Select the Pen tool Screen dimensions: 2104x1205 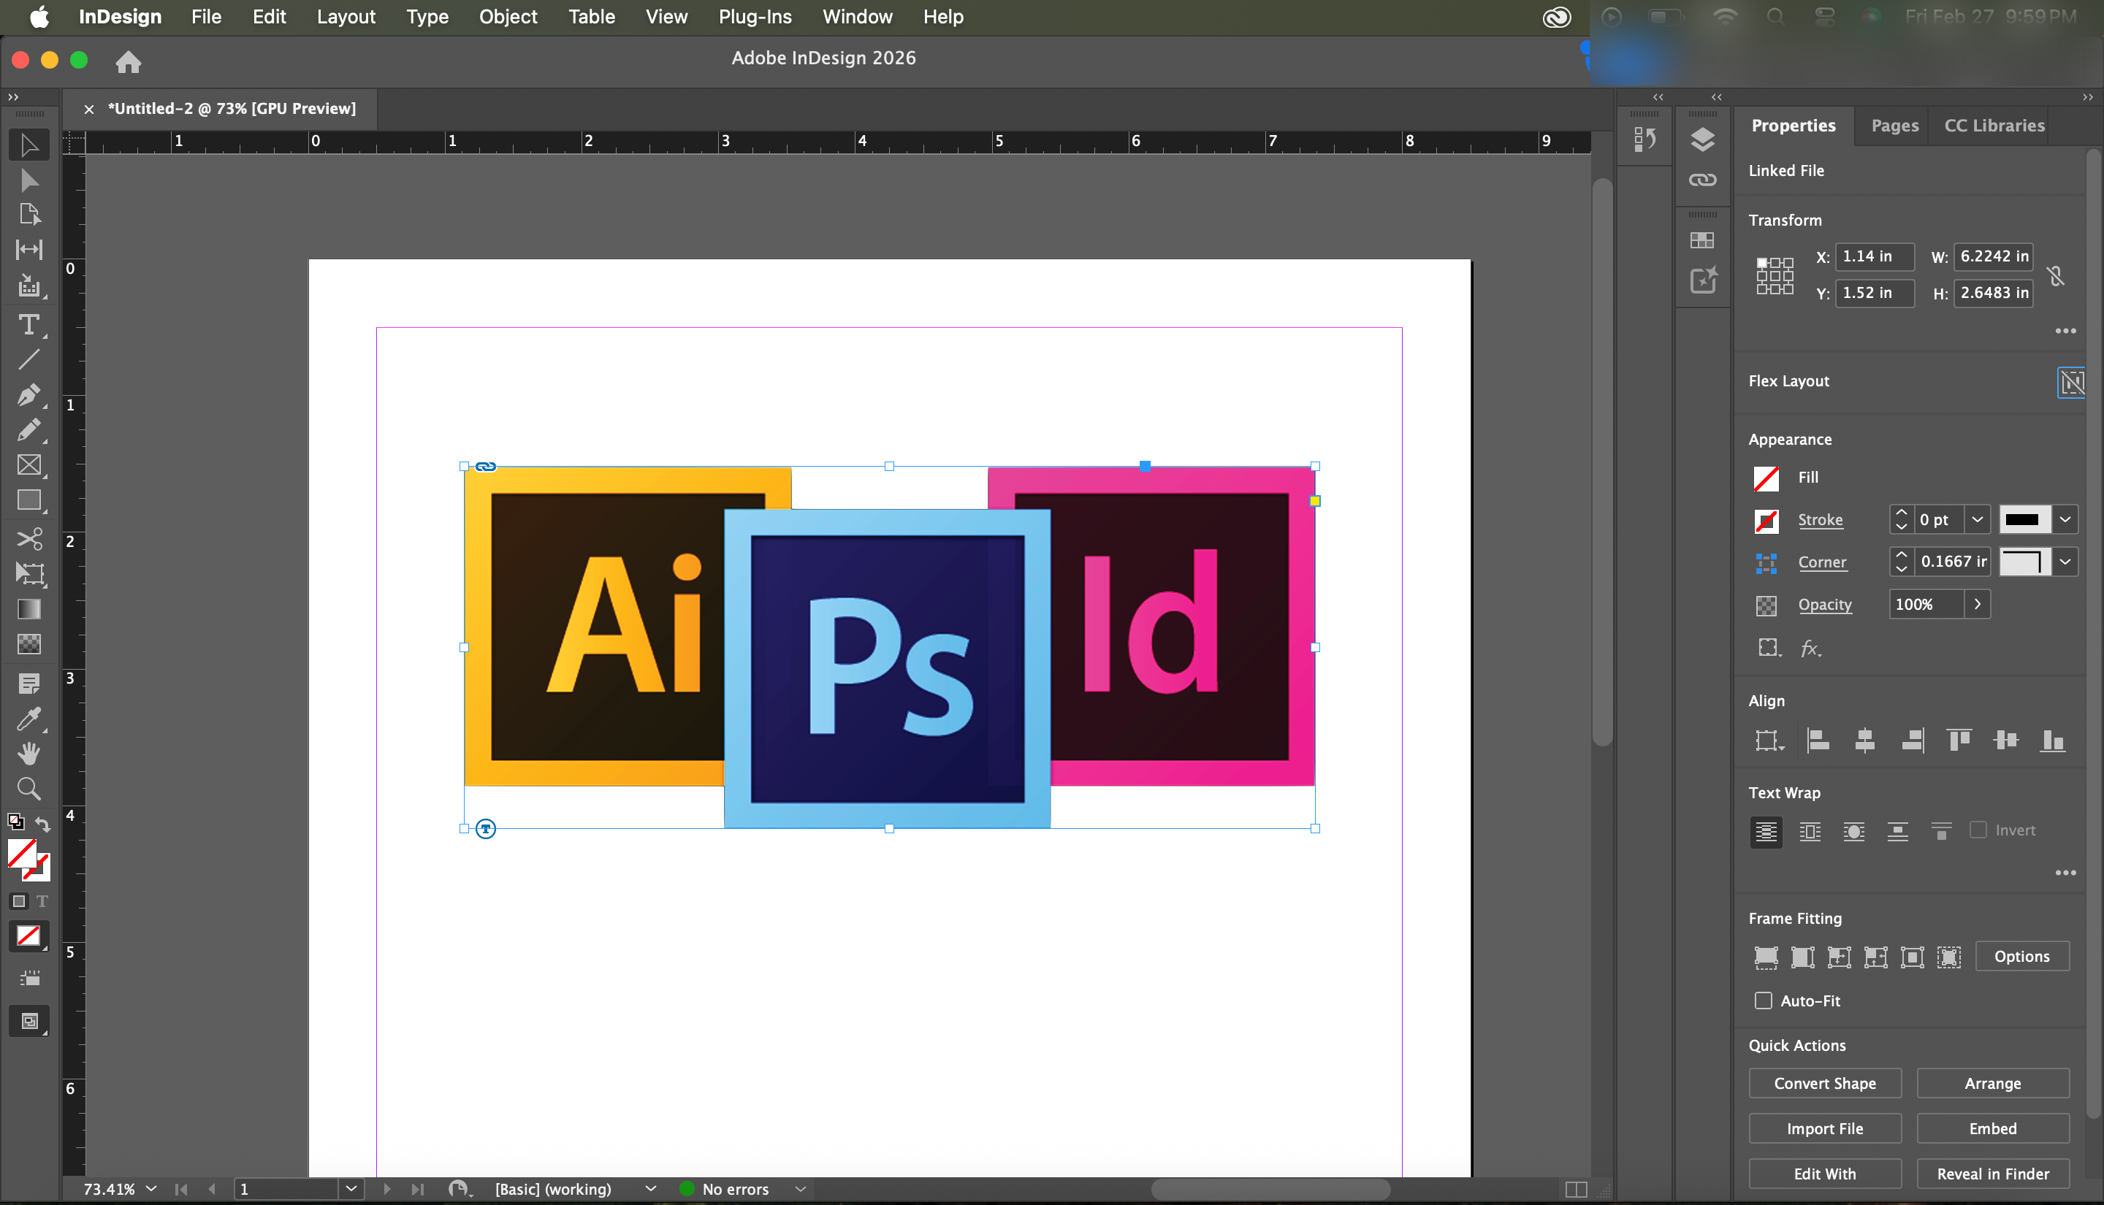(x=28, y=395)
